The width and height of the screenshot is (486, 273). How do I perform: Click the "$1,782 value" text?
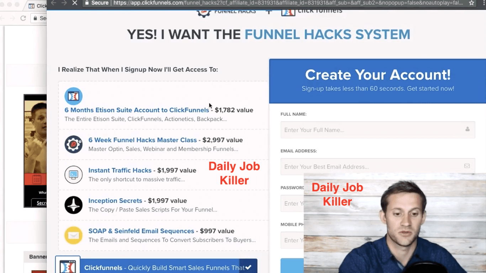pos(234,110)
